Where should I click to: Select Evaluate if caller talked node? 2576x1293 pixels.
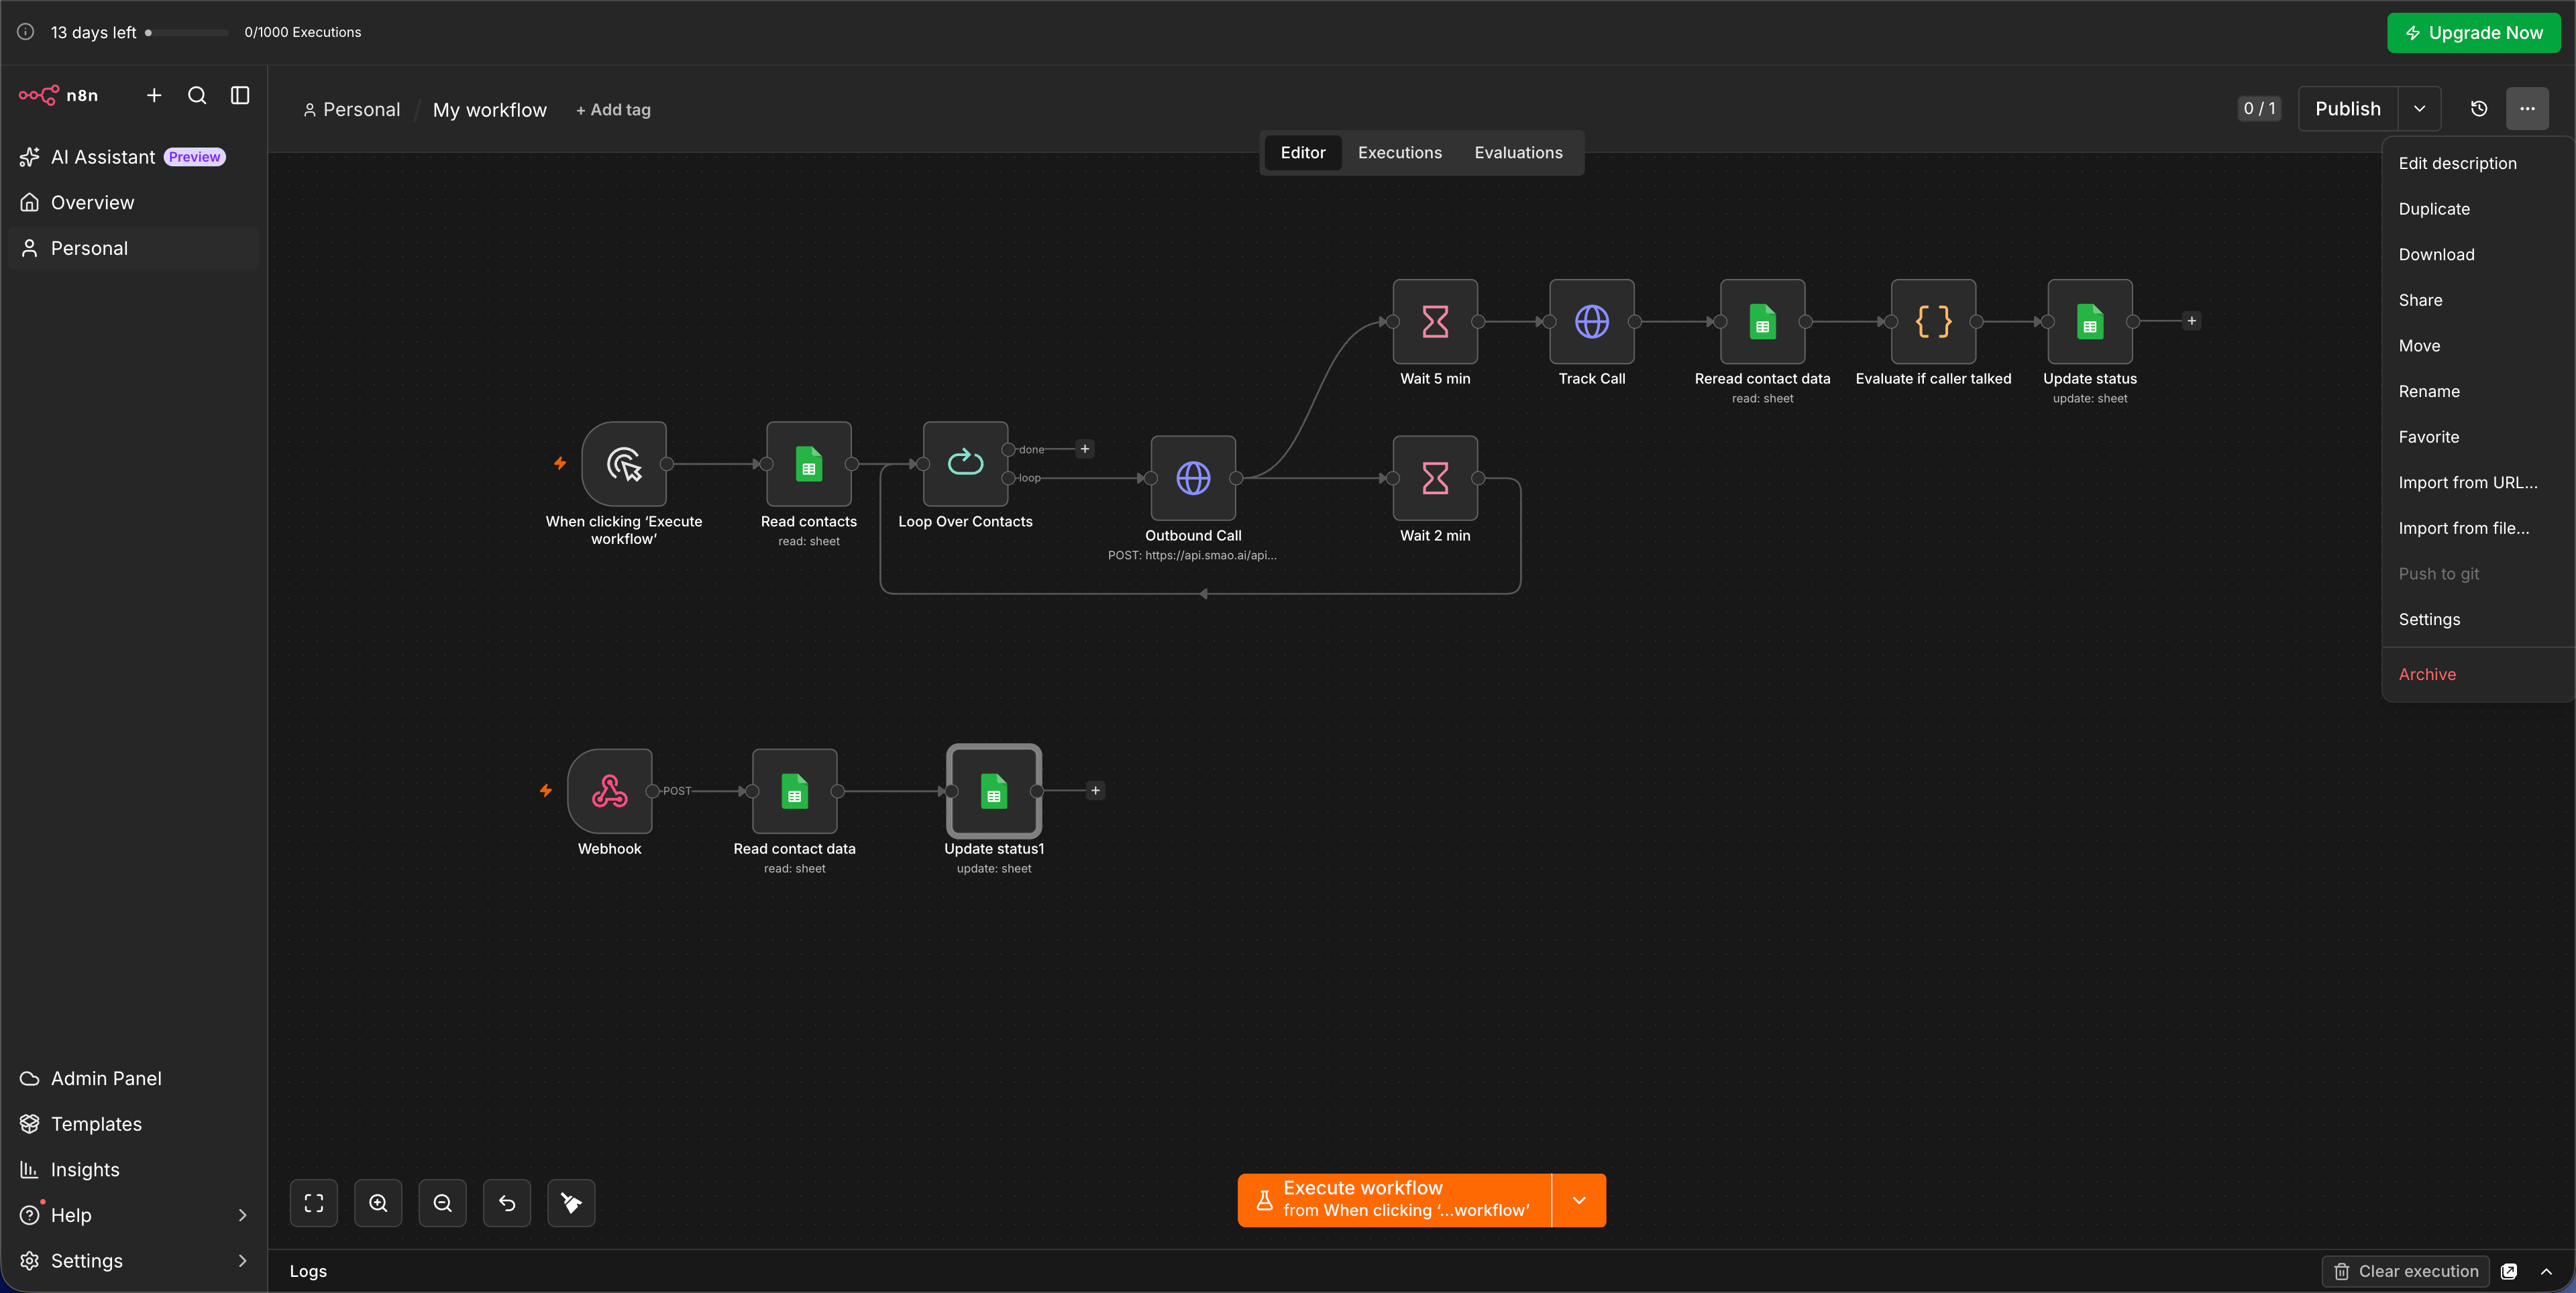pyautogui.click(x=1933, y=322)
